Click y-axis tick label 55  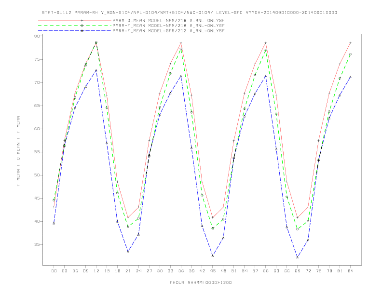point(37,152)
